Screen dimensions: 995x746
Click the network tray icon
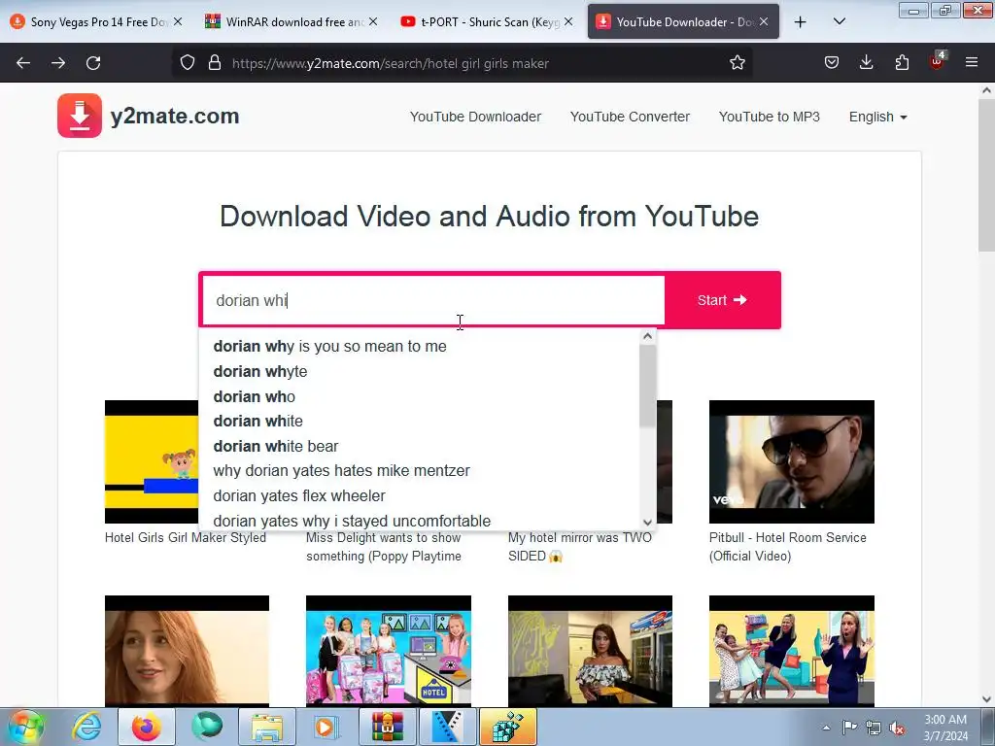[x=874, y=729]
